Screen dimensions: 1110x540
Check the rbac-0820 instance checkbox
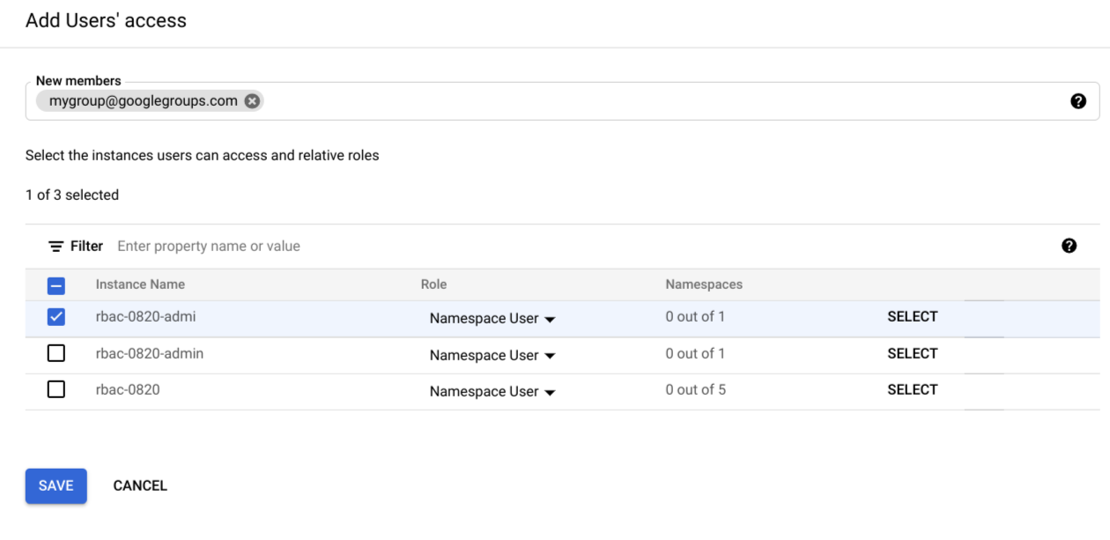56,390
